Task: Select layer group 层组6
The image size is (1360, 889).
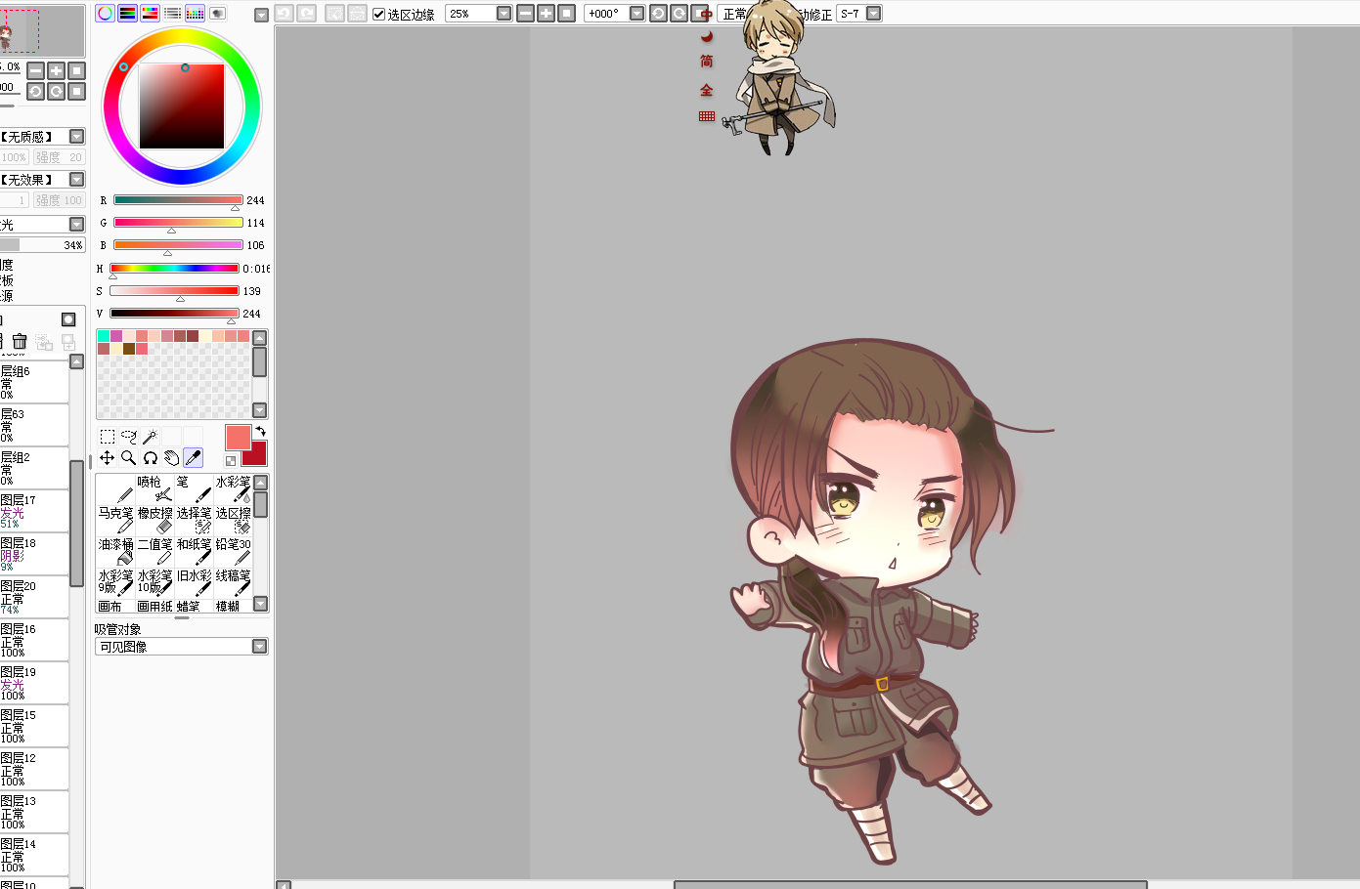Action: pos(34,382)
